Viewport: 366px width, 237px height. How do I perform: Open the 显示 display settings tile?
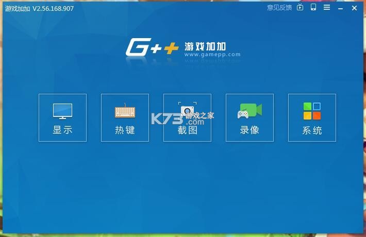coord(62,118)
